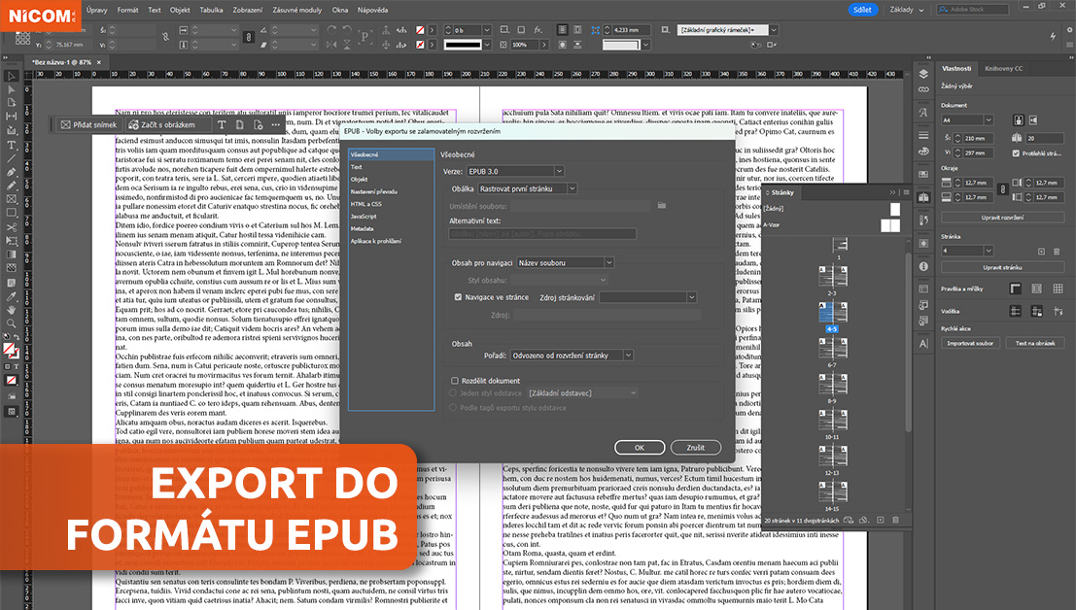Select the Scissors tool in the toolbox

coord(12,226)
